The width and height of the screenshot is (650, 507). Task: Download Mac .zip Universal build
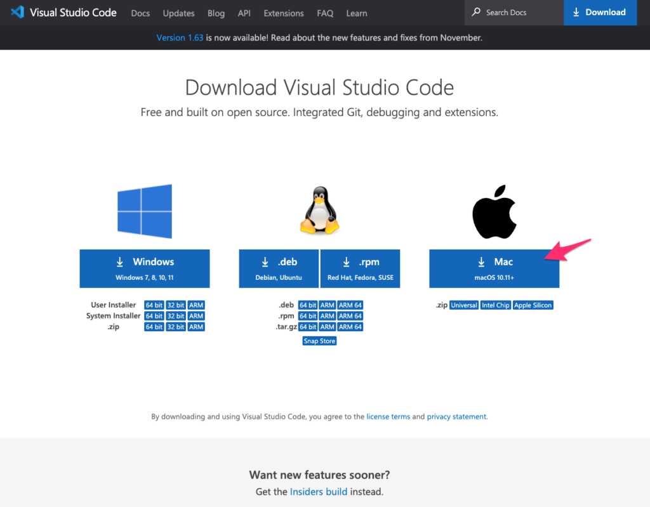[464, 305]
